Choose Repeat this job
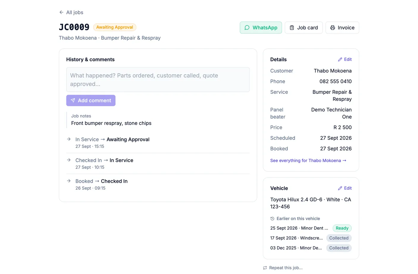Screen dimensions: 418x274 click(x=283, y=268)
